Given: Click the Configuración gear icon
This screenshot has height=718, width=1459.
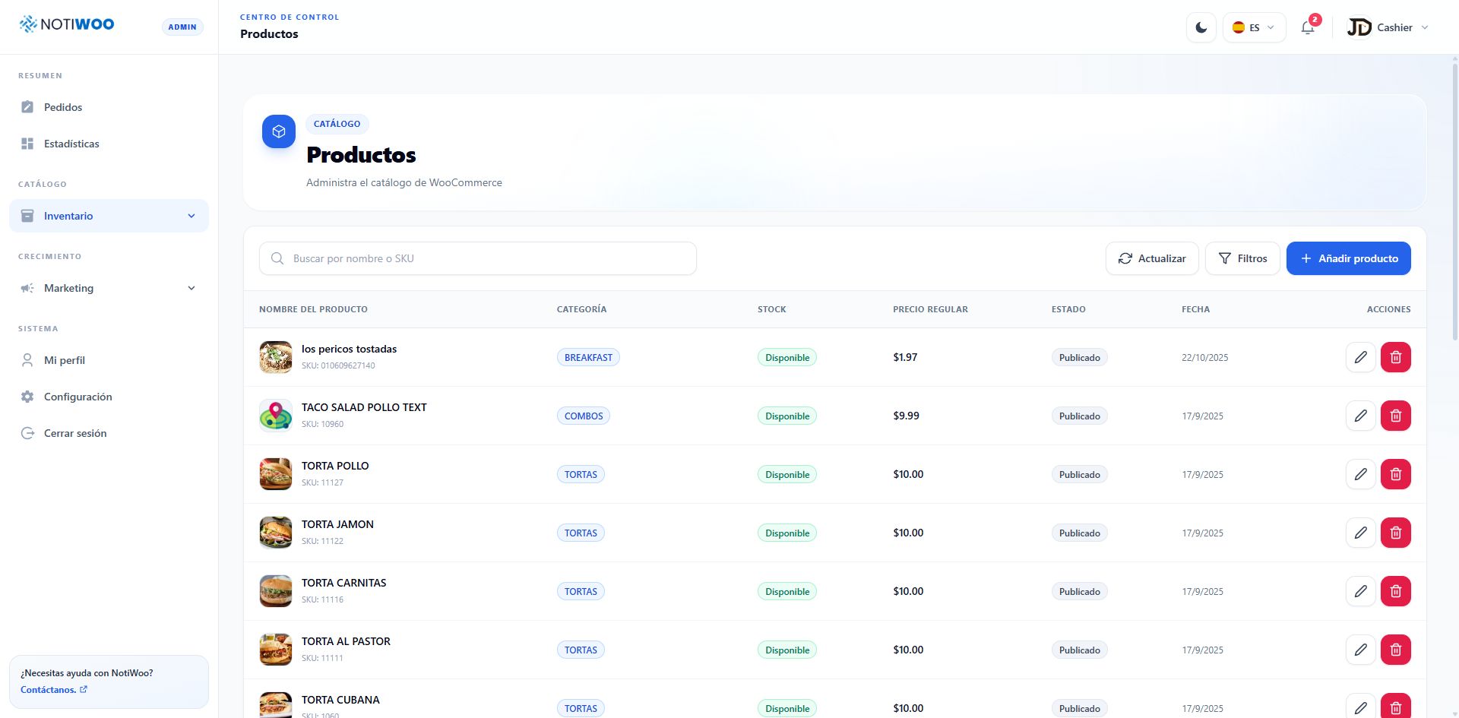Looking at the screenshot, I should tap(27, 397).
